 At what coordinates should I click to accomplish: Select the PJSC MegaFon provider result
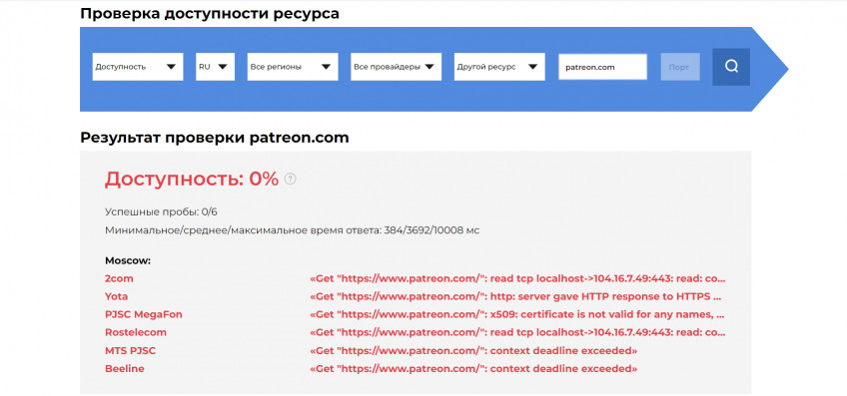click(x=144, y=315)
